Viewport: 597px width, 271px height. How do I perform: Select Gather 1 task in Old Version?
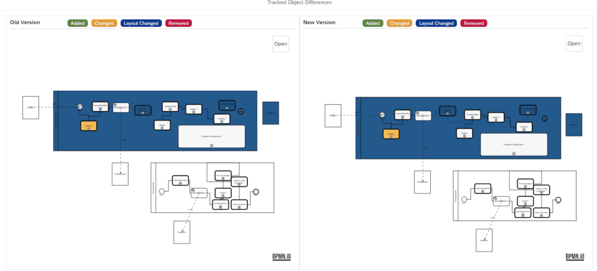(194, 109)
